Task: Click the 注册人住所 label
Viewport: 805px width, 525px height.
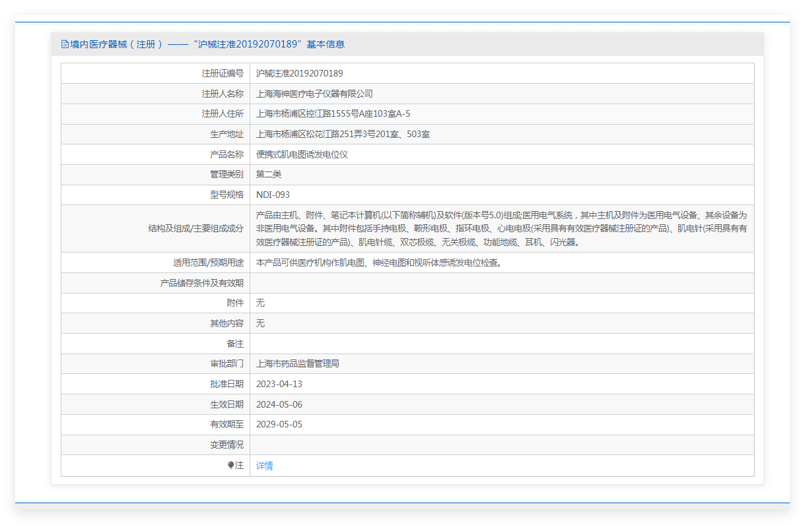Action: 223,113
